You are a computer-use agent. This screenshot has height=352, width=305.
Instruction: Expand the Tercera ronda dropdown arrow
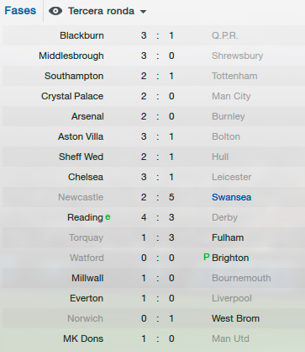[x=143, y=12]
